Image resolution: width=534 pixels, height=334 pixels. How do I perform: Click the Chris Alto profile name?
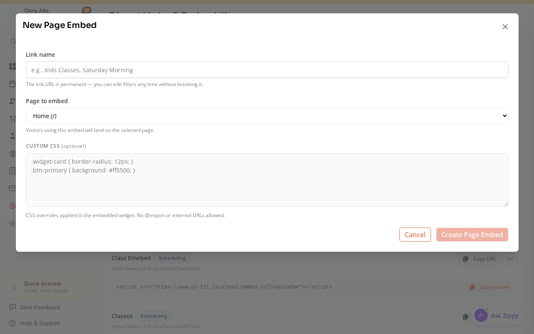(x=36, y=10)
